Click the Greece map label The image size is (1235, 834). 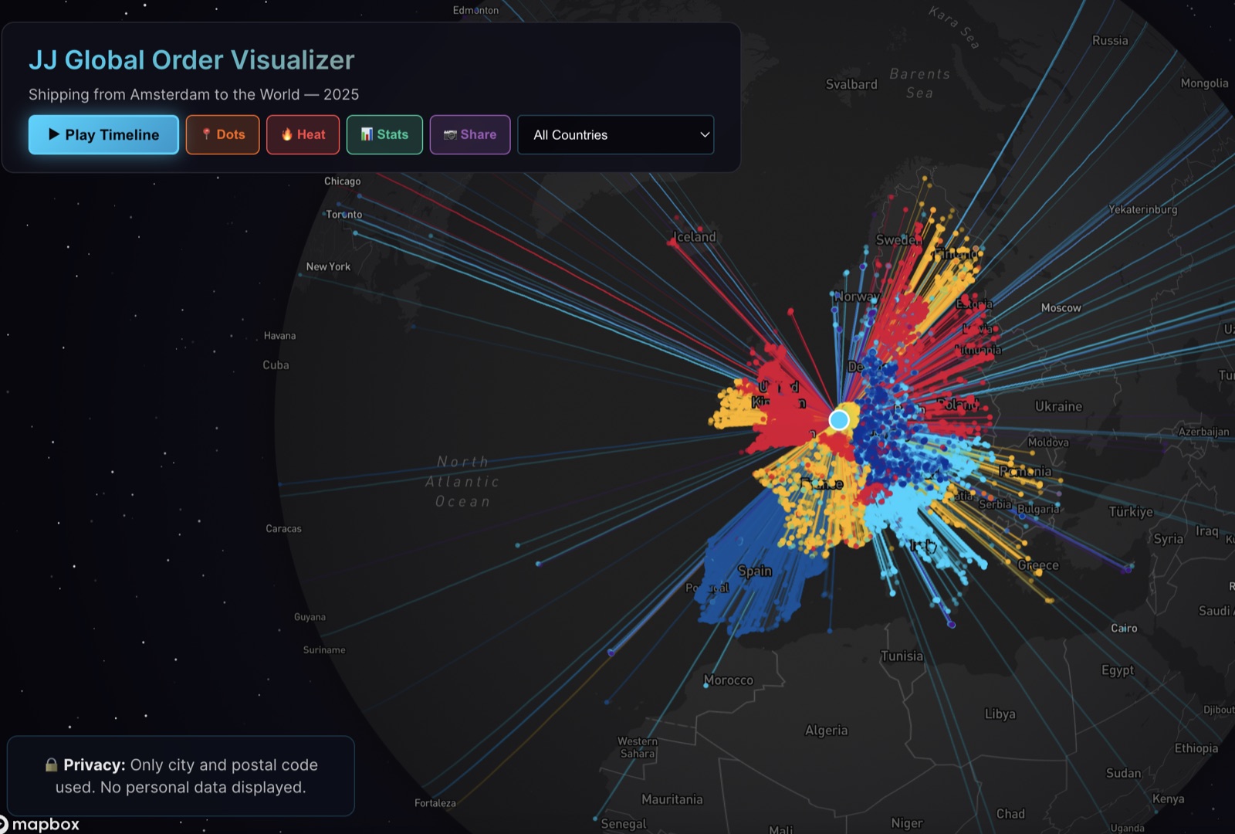1038,565
